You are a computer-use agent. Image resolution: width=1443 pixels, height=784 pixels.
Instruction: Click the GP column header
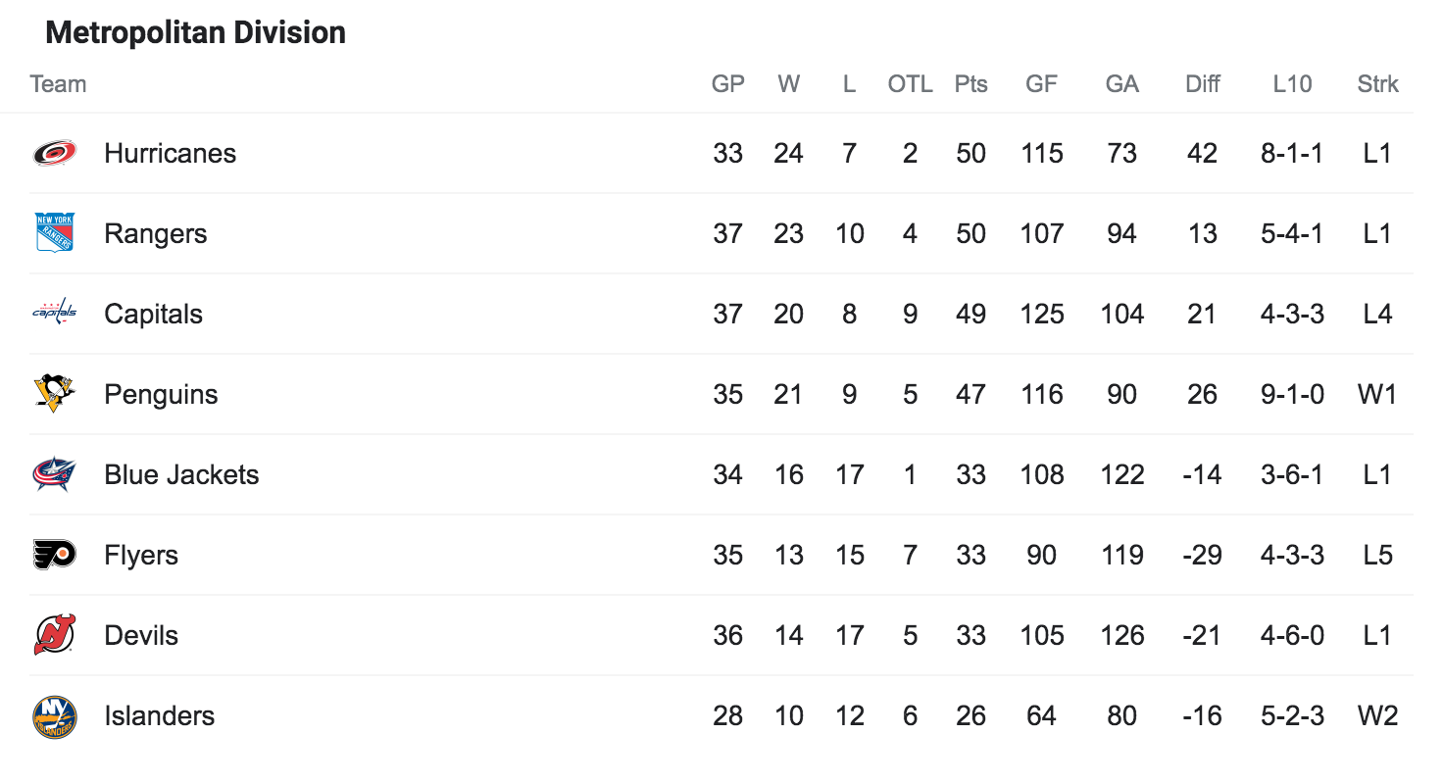(728, 84)
